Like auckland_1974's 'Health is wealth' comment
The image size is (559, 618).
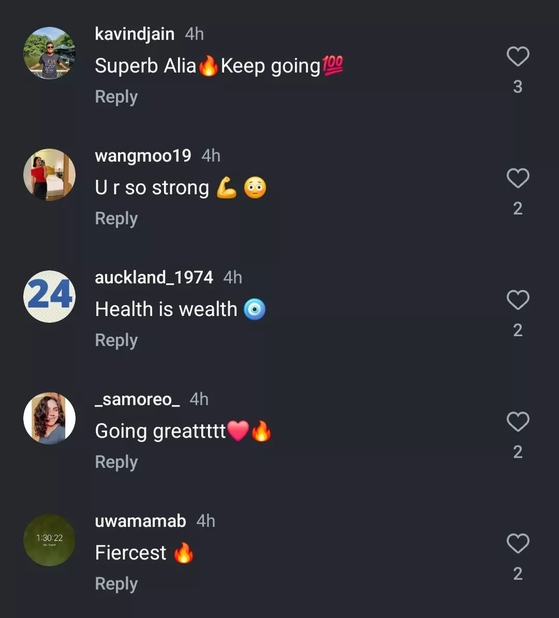(518, 300)
